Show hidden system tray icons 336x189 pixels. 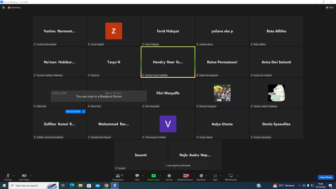point(300,185)
